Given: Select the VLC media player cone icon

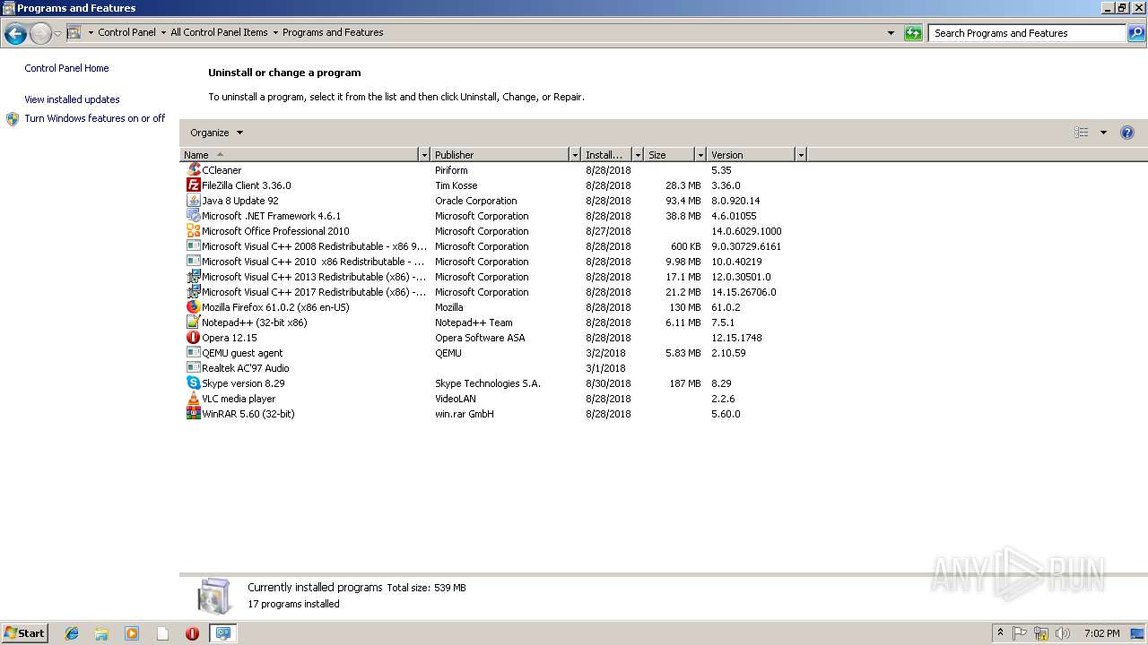Looking at the screenshot, I should (193, 399).
